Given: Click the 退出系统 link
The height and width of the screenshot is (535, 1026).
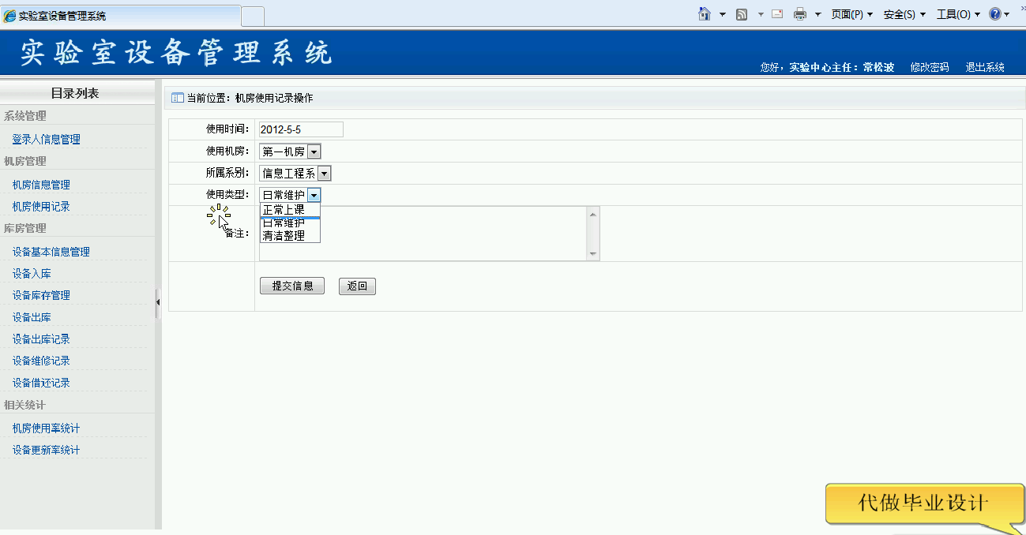Looking at the screenshot, I should pos(985,68).
